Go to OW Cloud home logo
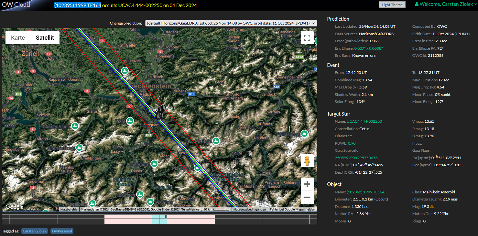 [x=16, y=5]
